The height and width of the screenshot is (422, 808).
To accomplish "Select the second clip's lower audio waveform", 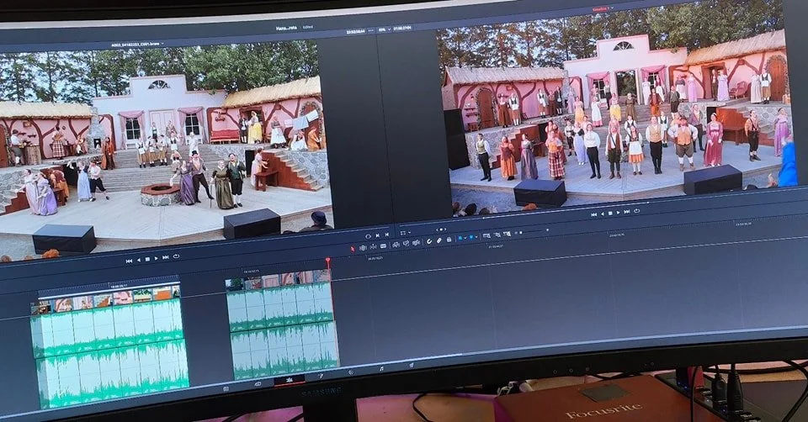I will (284, 350).
